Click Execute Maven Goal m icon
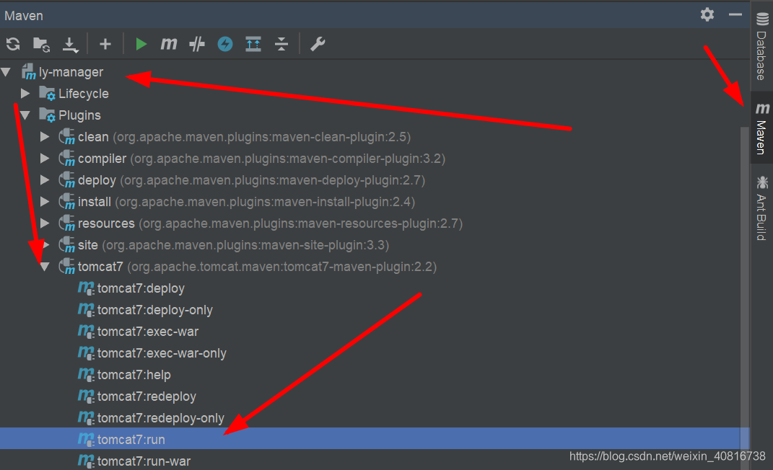773x470 pixels. click(x=169, y=44)
